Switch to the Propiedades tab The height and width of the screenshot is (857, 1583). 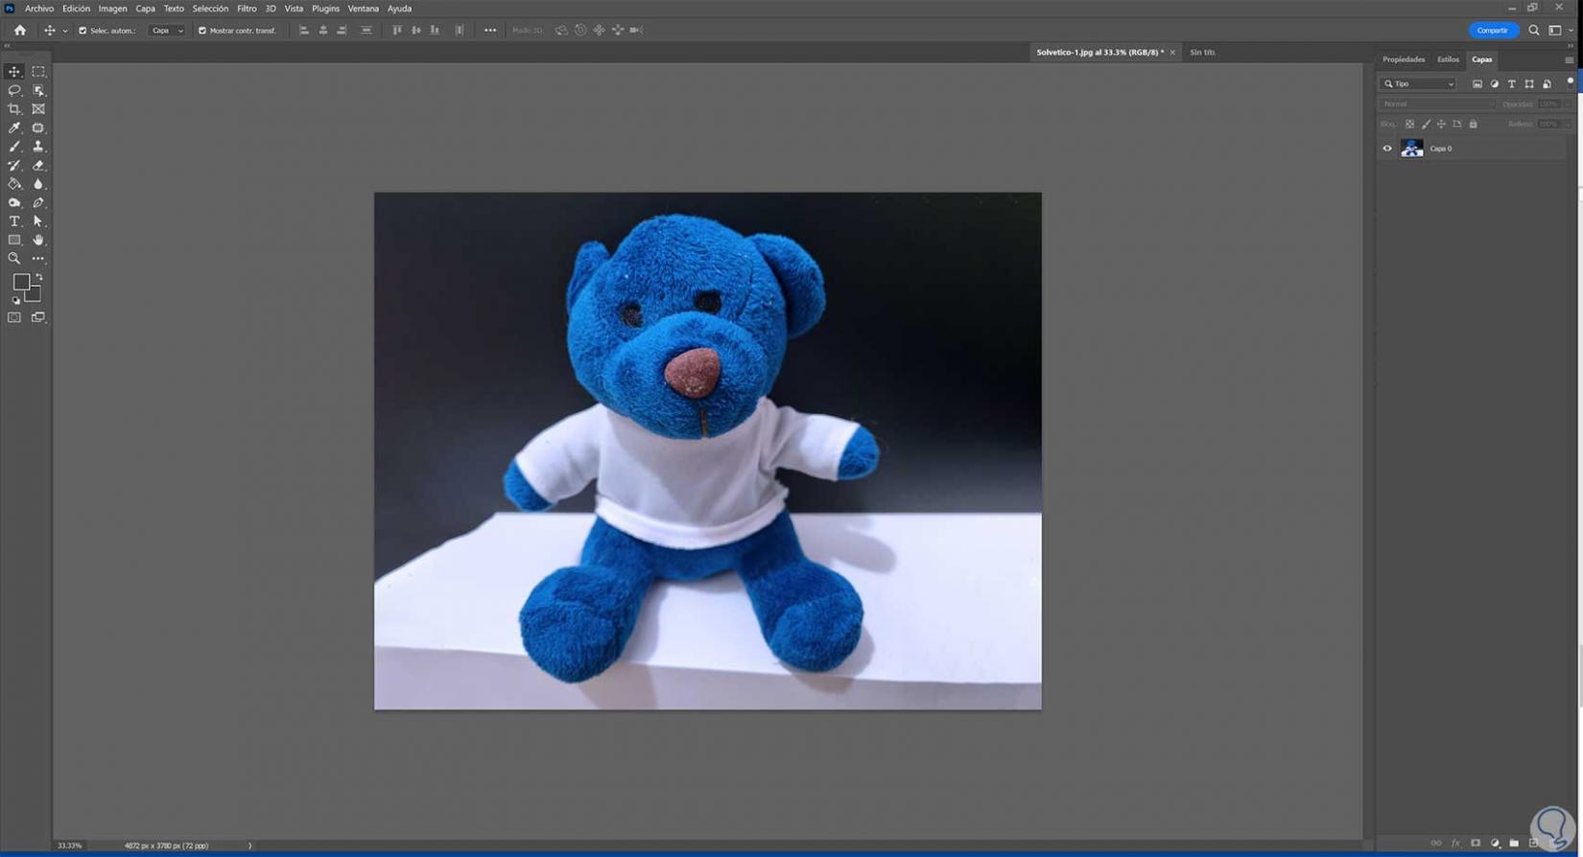point(1404,59)
